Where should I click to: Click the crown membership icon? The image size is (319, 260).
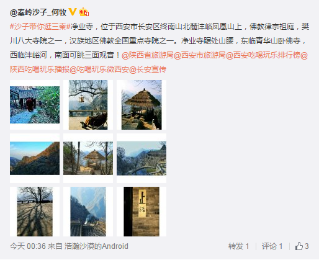tap(84, 12)
